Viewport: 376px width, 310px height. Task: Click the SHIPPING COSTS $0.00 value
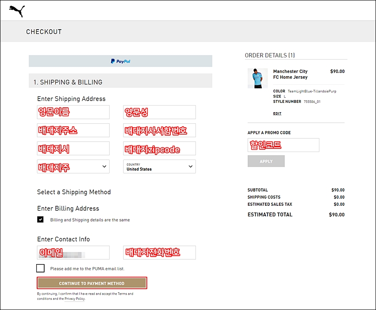[339, 197]
